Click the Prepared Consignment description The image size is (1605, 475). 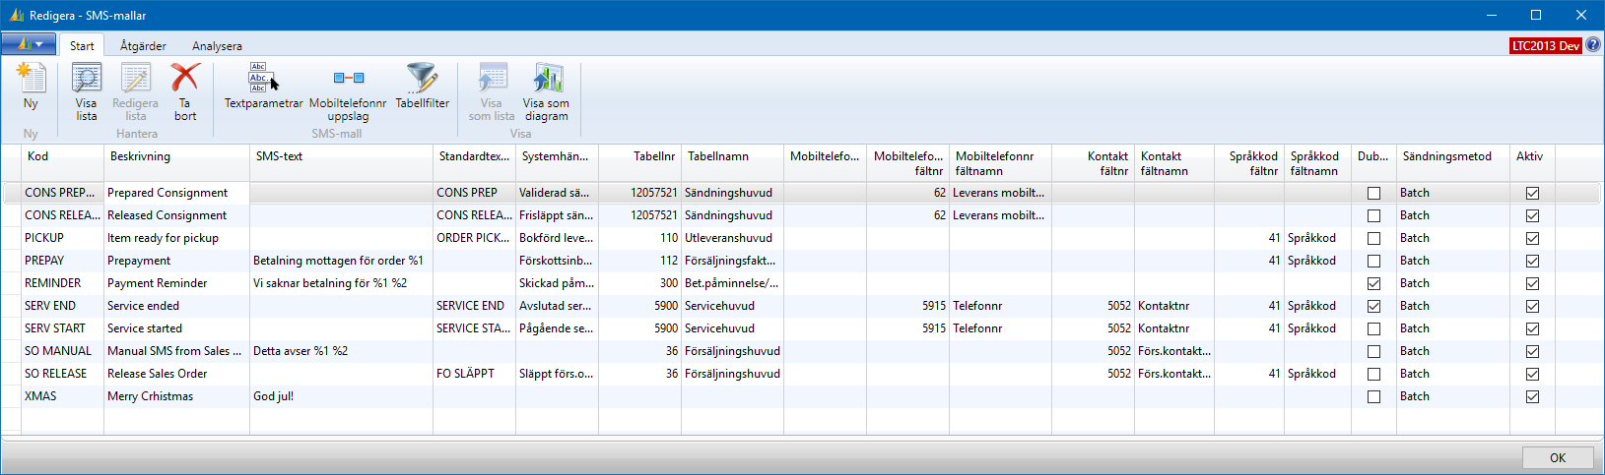point(176,193)
